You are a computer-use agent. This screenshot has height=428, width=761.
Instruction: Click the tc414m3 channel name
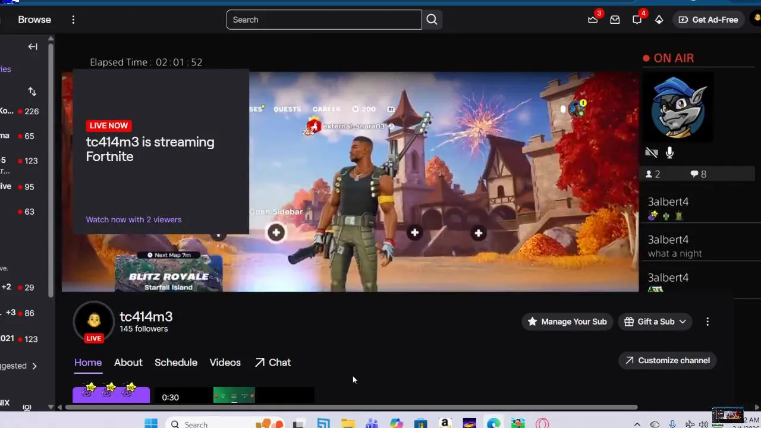coord(146,317)
